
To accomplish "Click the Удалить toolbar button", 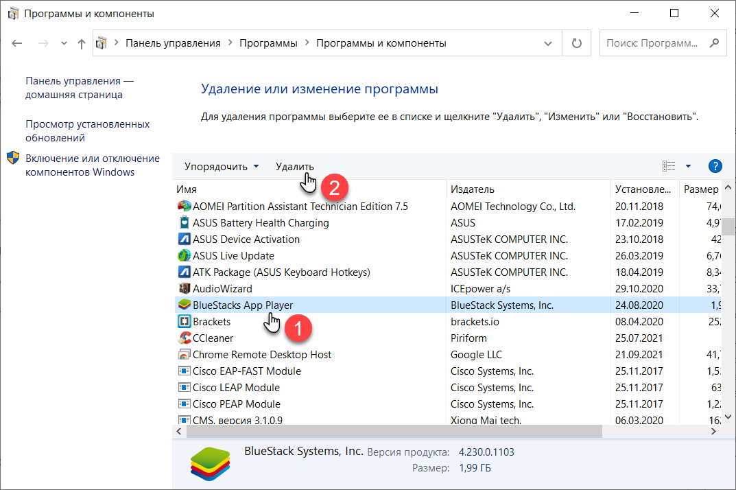I will tap(295, 166).
